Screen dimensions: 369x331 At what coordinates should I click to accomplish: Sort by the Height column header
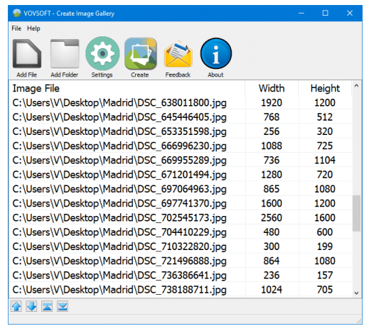[325, 88]
